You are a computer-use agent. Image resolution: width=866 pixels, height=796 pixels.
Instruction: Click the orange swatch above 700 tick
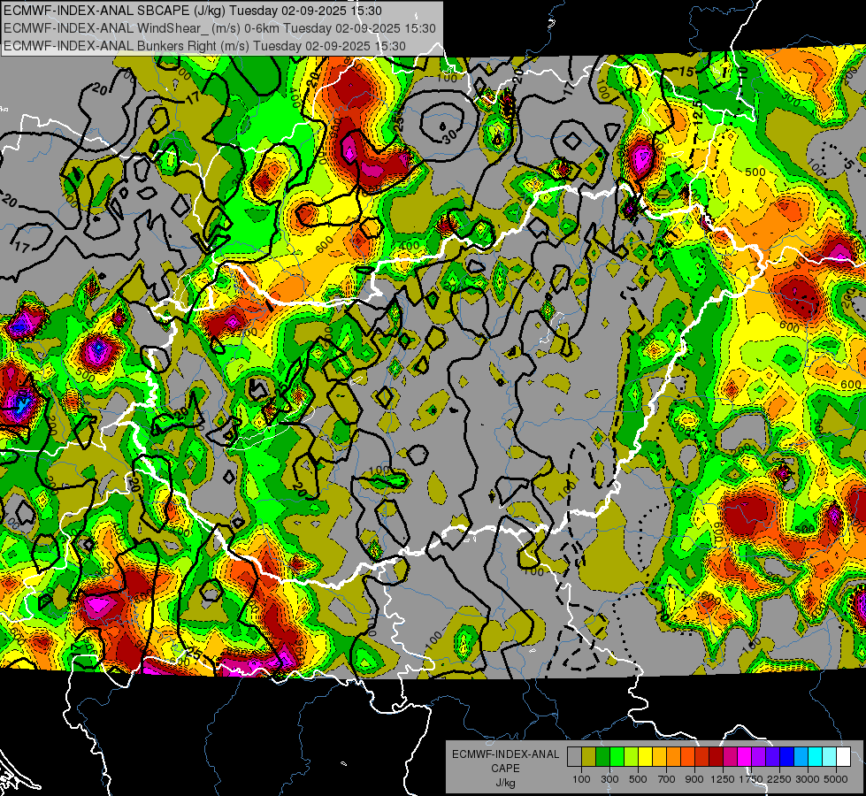673,756
